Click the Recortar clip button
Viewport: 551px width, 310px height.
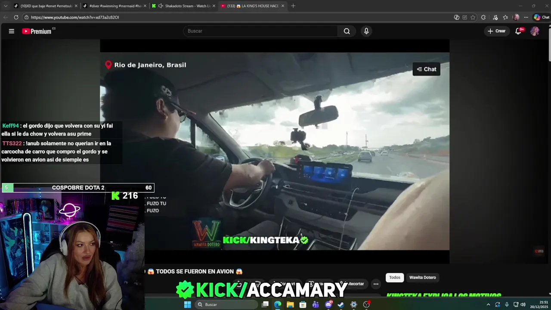point(353,284)
